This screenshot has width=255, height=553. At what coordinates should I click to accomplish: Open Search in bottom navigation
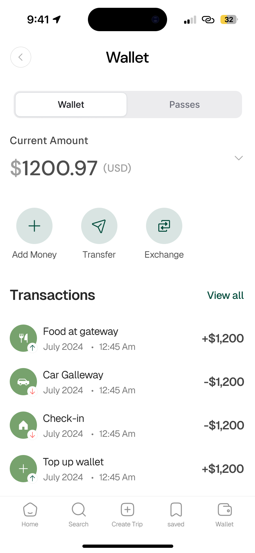tap(79, 514)
